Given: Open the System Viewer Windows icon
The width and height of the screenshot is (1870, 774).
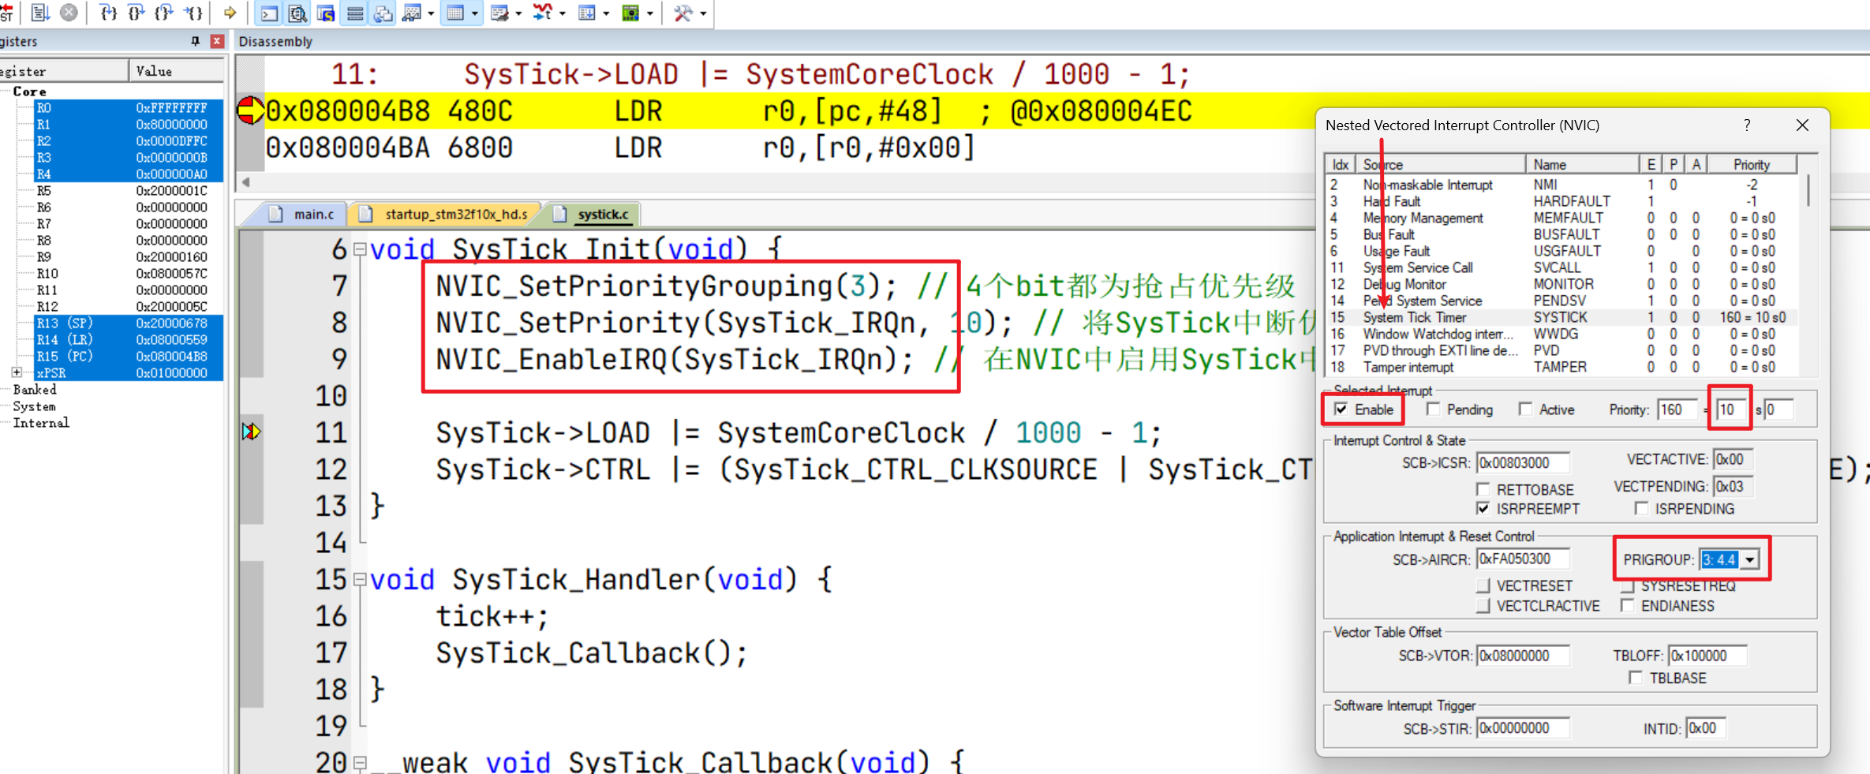Looking at the screenshot, I should (x=631, y=13).
